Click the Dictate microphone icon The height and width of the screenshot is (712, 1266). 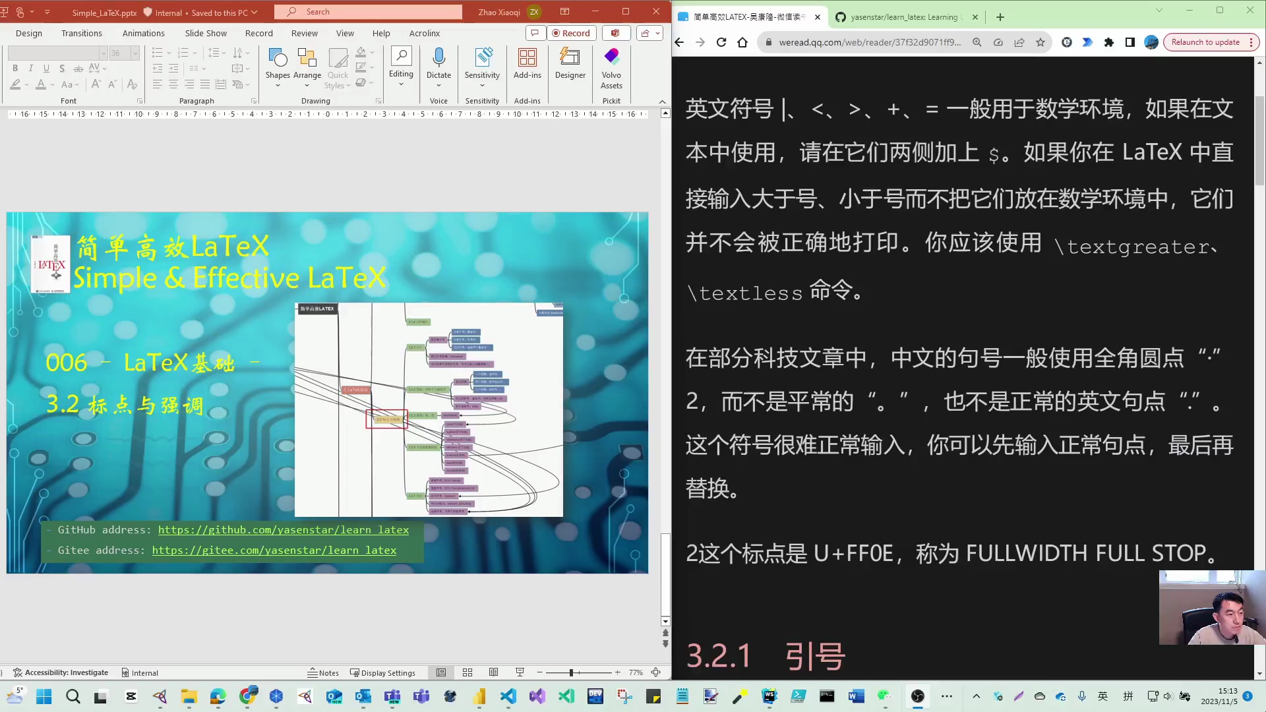(x=438, y=58)
